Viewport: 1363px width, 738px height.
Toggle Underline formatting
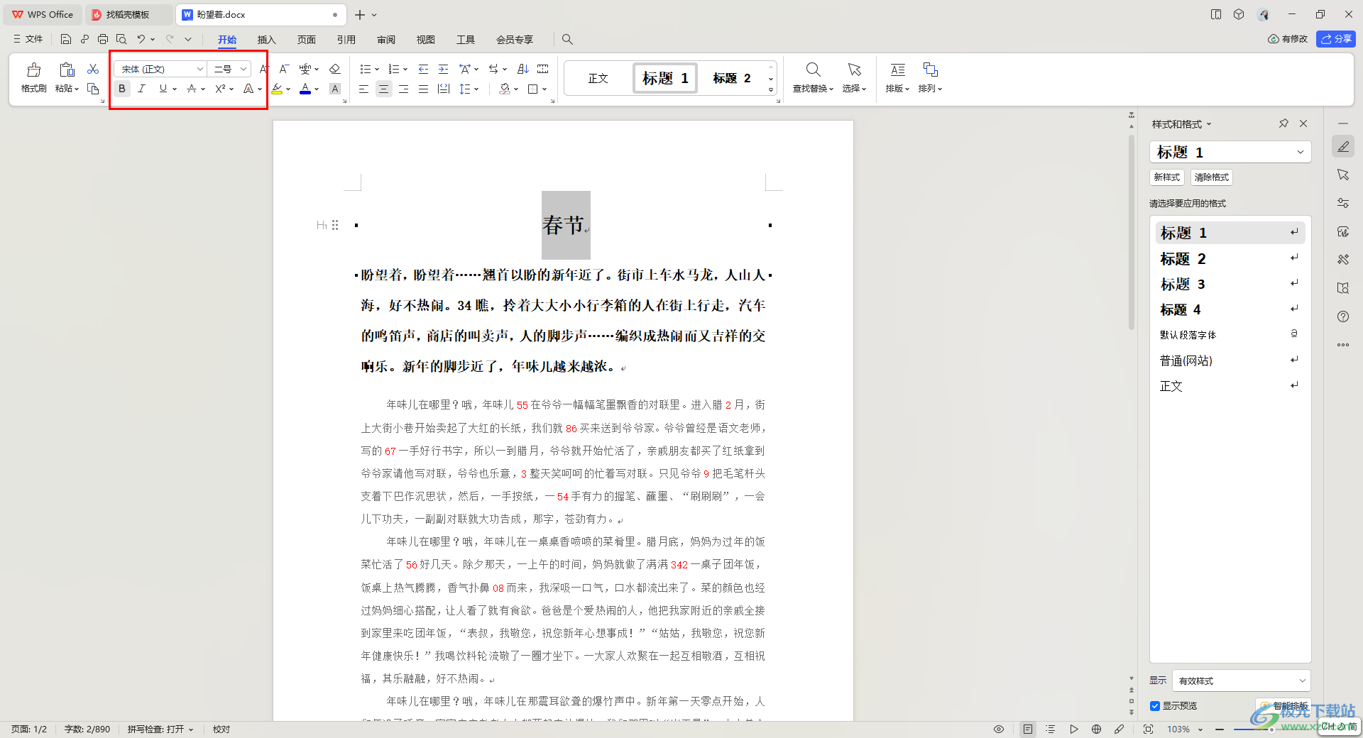point(163,89)
